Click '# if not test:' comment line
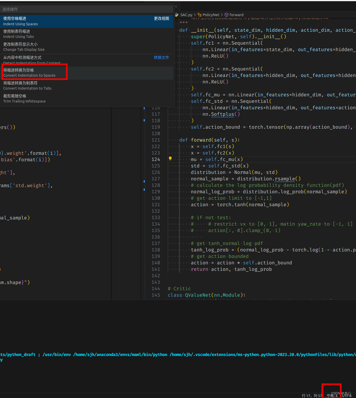Viewport: 356px width, 398px height. [x=211, y=217]
